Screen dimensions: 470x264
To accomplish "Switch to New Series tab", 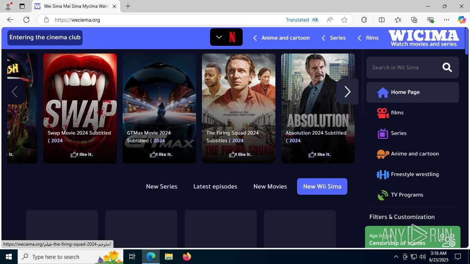I will 162,186.
